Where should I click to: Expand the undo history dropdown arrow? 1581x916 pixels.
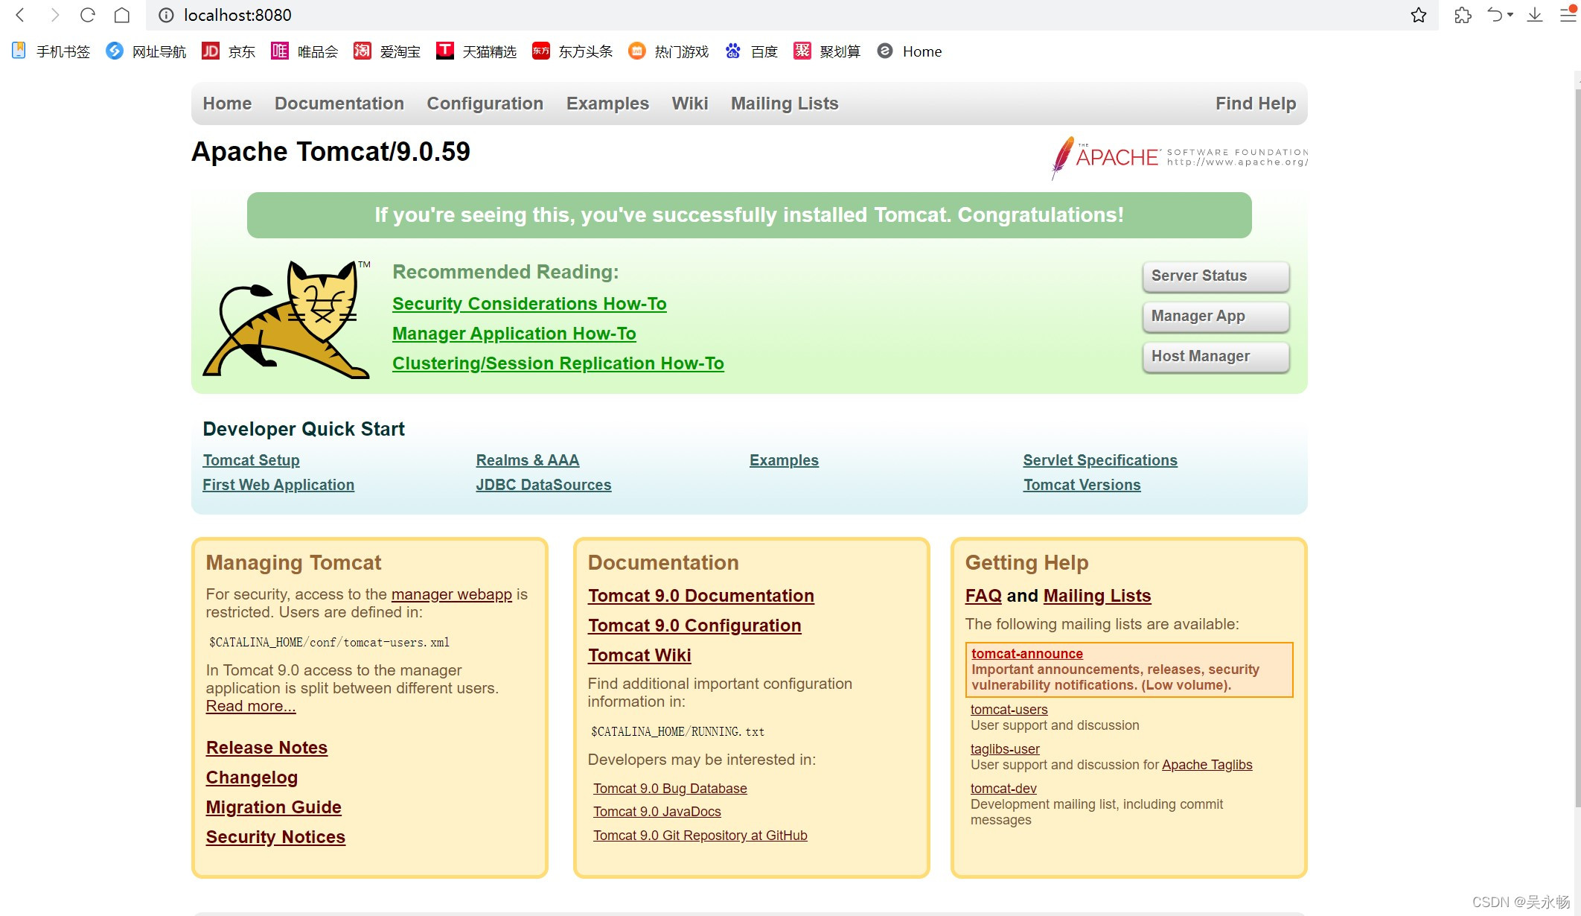[1510, 15]
